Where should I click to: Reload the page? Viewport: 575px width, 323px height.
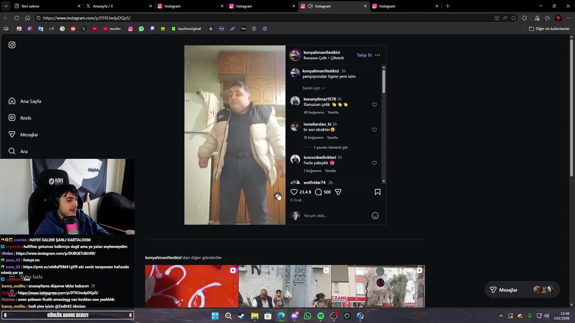click(17, 18)
